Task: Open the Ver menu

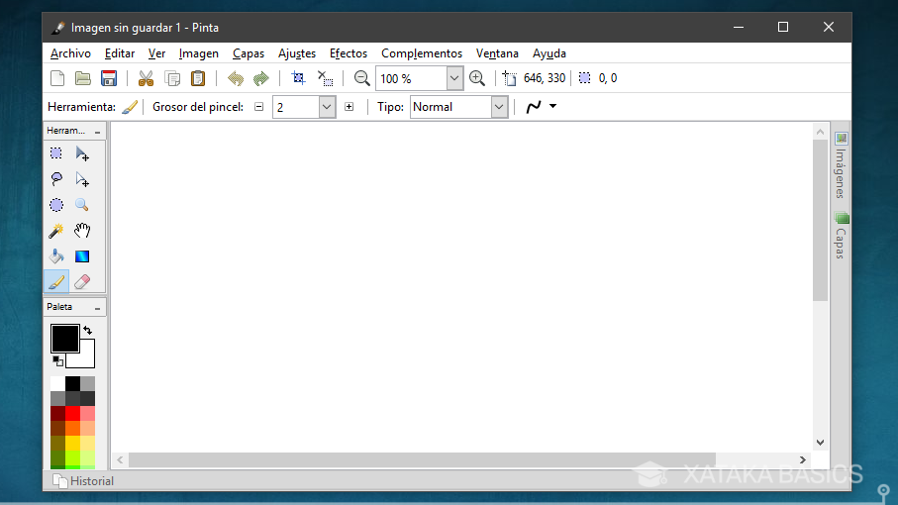Action: pyautogui.click(x=156, y=53)
